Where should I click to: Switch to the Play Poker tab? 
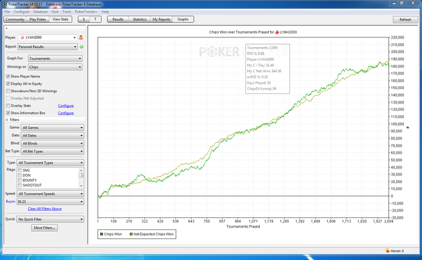click(x=37, y=19)
